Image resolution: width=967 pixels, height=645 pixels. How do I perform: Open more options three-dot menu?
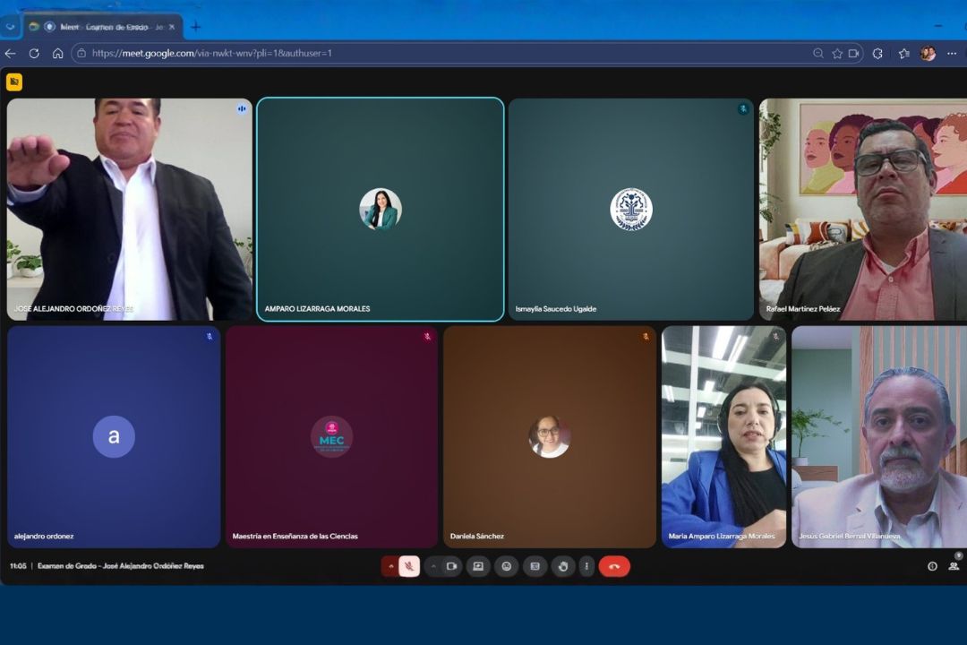[586, 566]
